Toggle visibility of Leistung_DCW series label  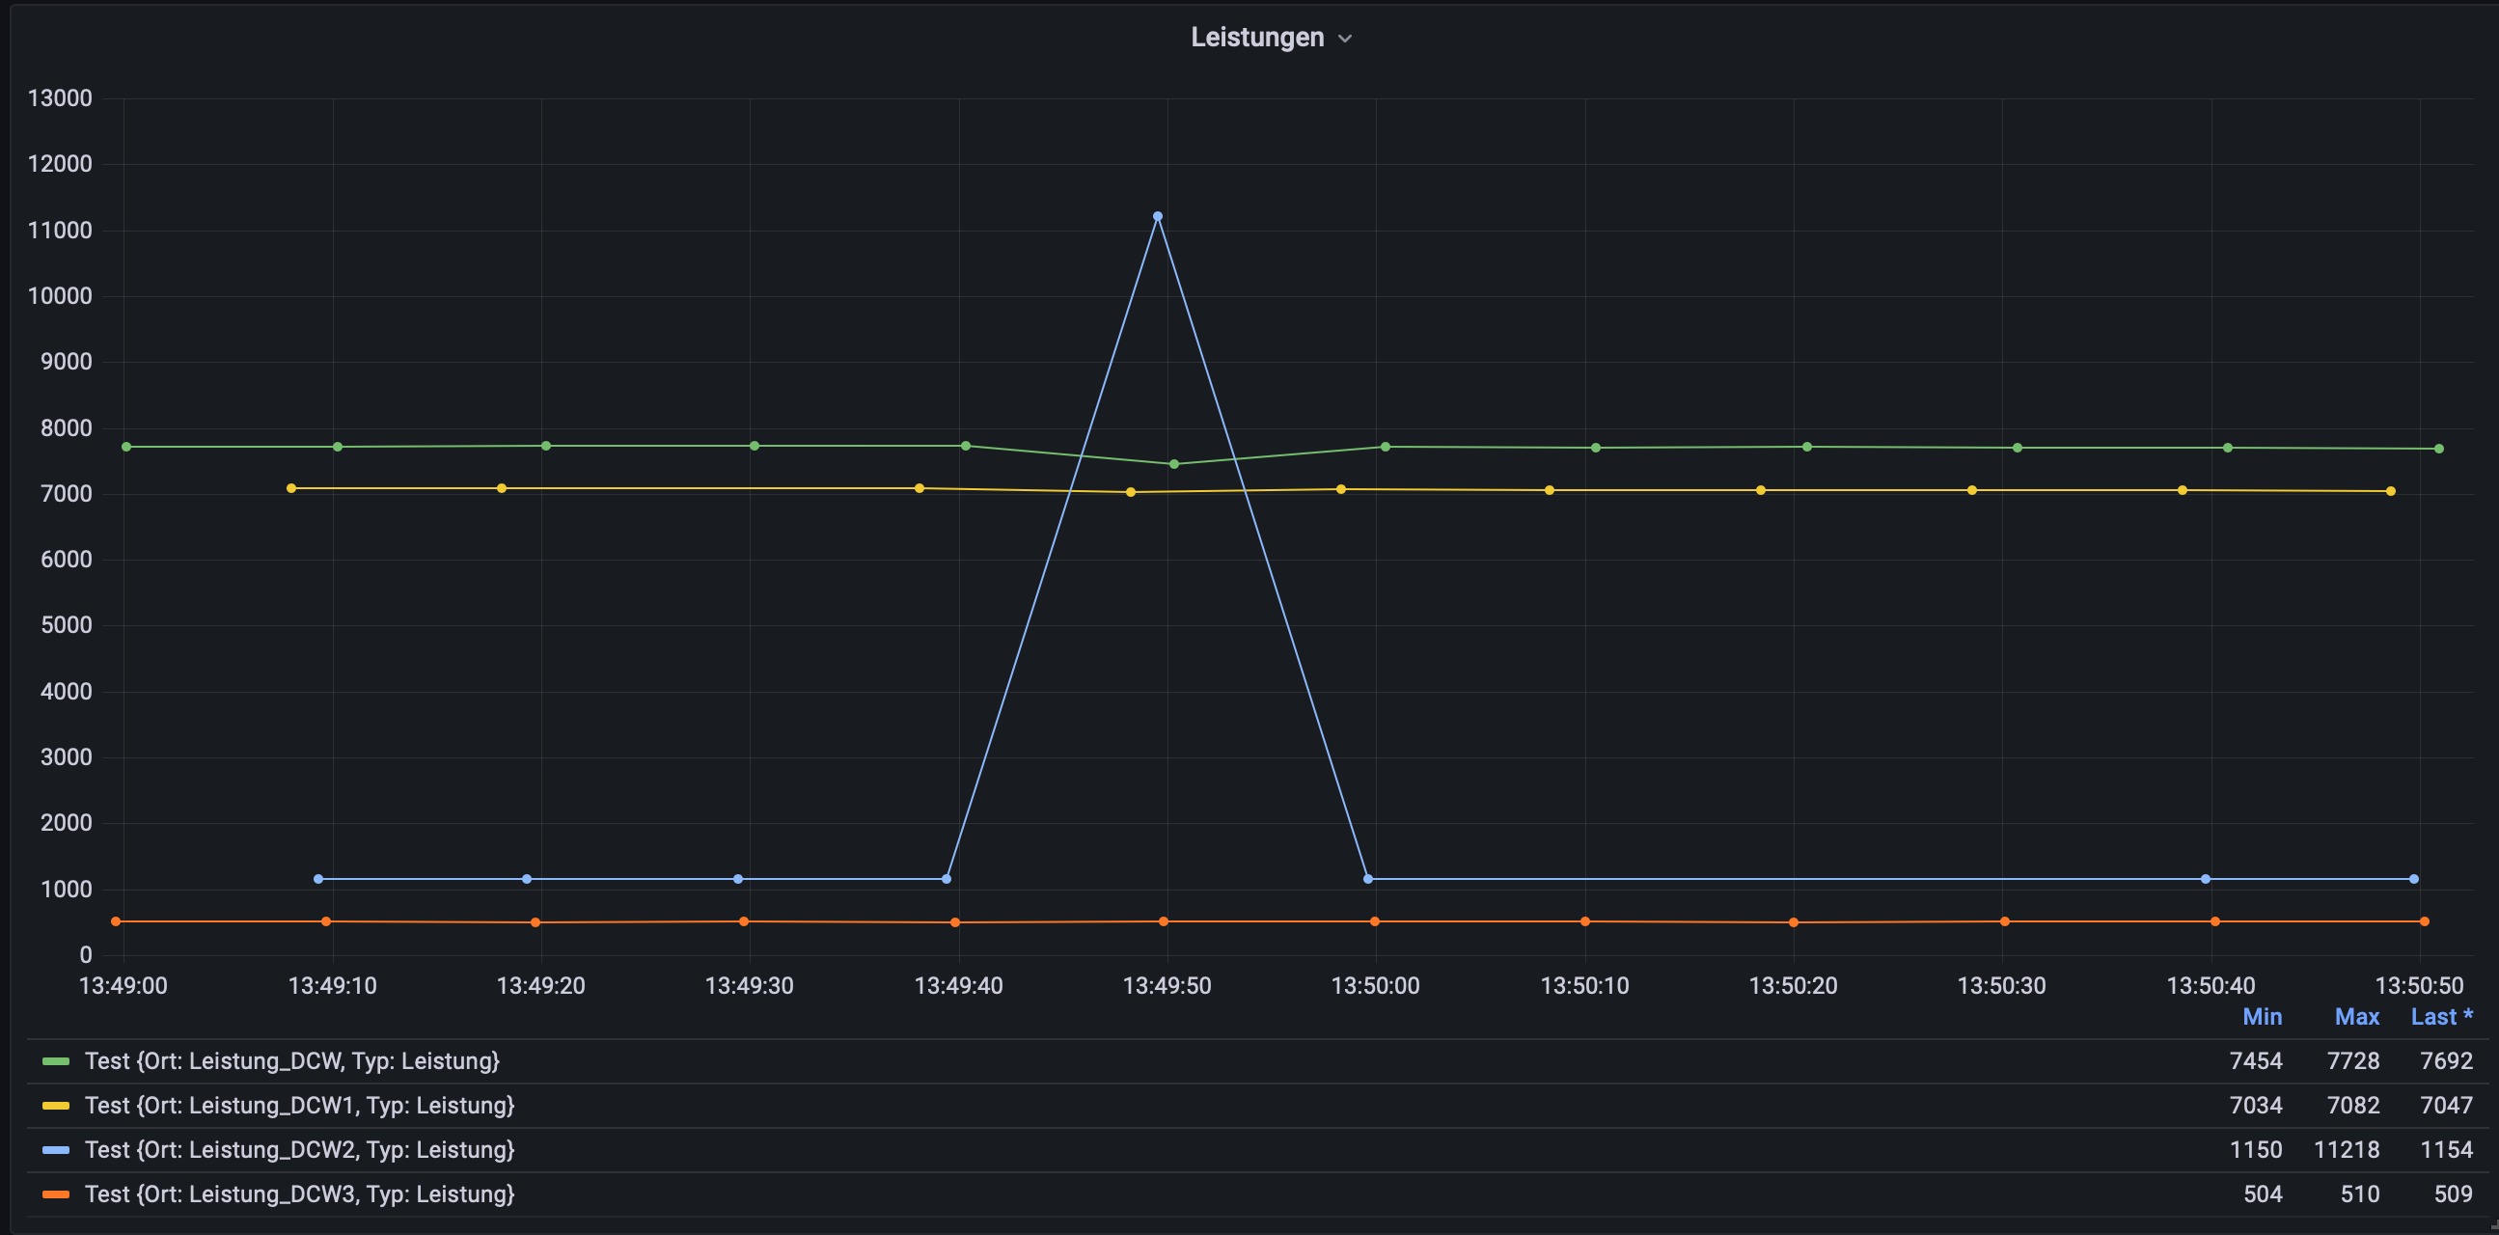tap(291, 1061)
